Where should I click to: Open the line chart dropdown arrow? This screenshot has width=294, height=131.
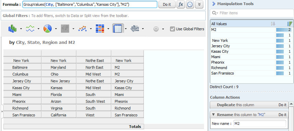click(x=38, y=29)
